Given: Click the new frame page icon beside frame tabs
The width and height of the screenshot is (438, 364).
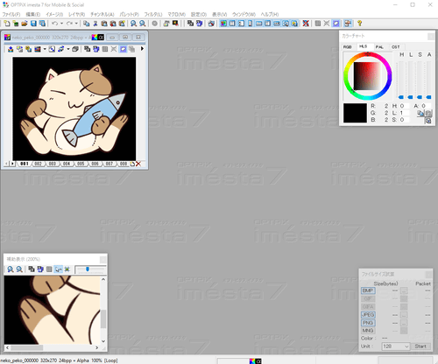Looking at the screenshot, I should point(132,164).
